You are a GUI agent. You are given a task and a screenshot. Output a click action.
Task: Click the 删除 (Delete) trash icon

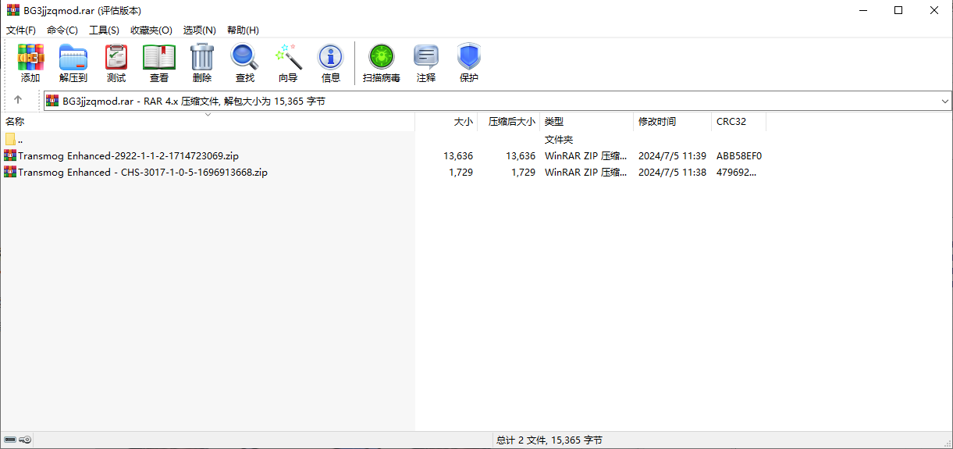[202, 57]
